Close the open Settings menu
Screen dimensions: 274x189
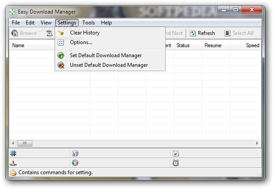(67, 23)
